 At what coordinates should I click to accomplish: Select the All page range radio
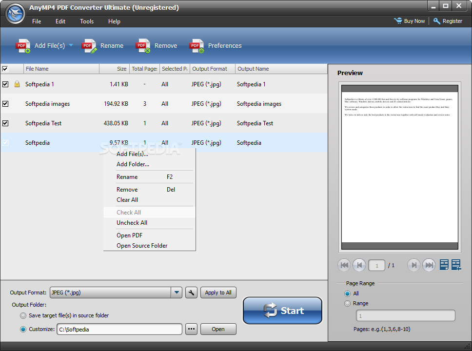[x=347, y=293]
